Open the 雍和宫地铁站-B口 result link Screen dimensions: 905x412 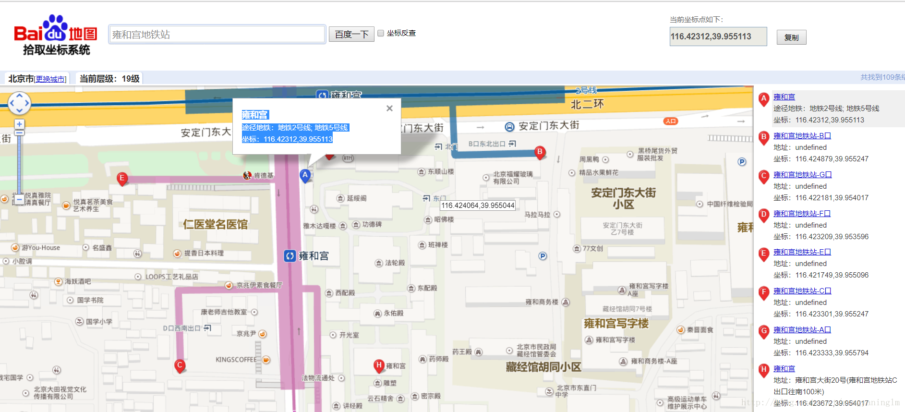pyautogui.click(x=802, y=136)
